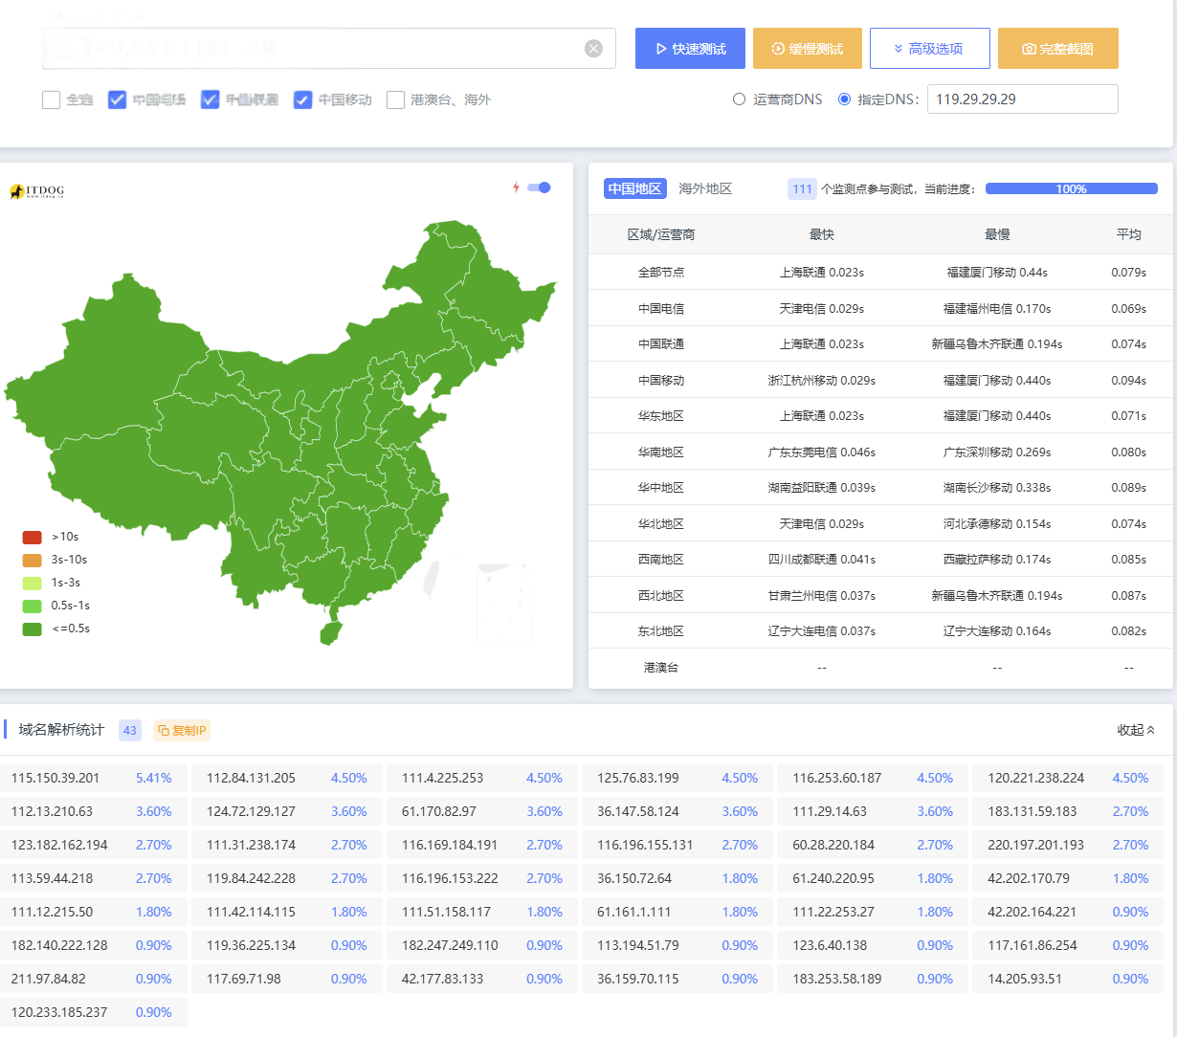The width and height of the screenshot is (1177, 1037).
Task: Click IP 61.170.82.97
Action: 439,812
